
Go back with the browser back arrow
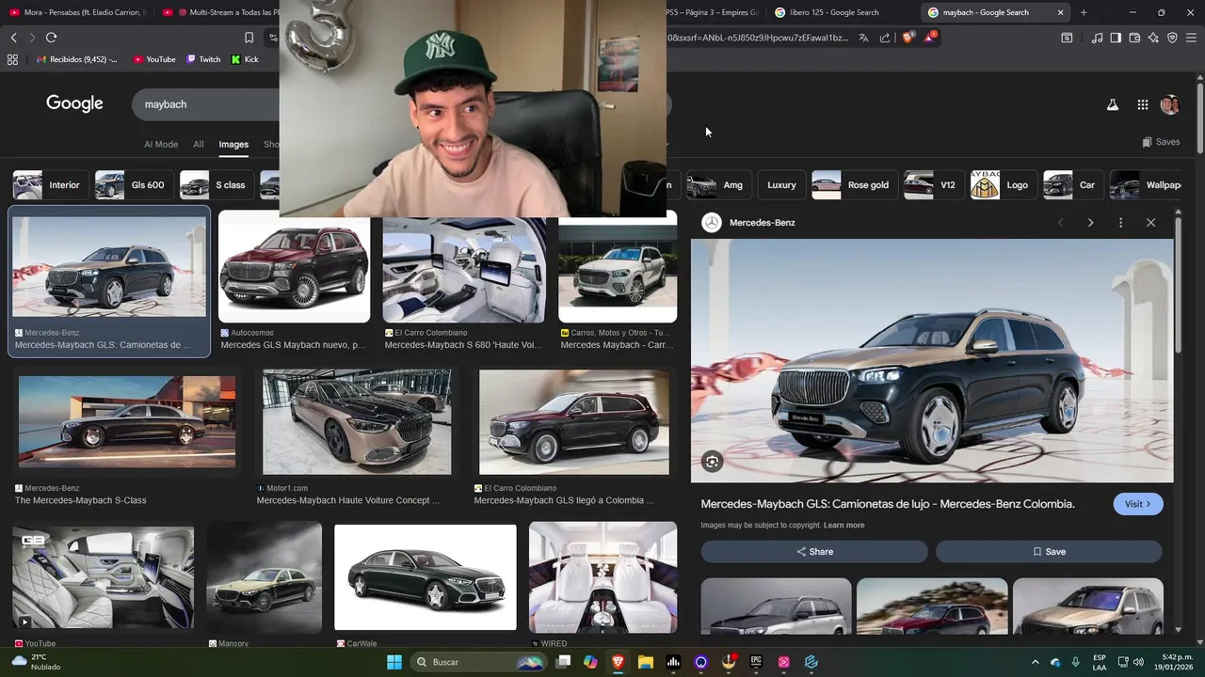point(13,38)
